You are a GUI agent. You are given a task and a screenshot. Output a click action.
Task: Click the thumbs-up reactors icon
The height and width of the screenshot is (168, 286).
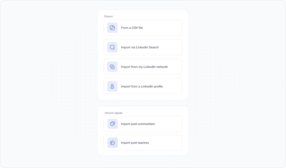113,143
